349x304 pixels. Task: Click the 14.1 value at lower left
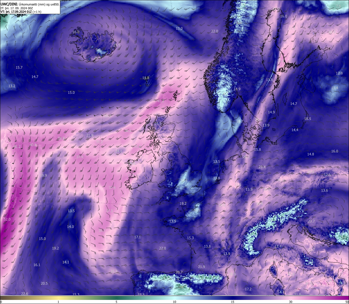pos(66,262)
